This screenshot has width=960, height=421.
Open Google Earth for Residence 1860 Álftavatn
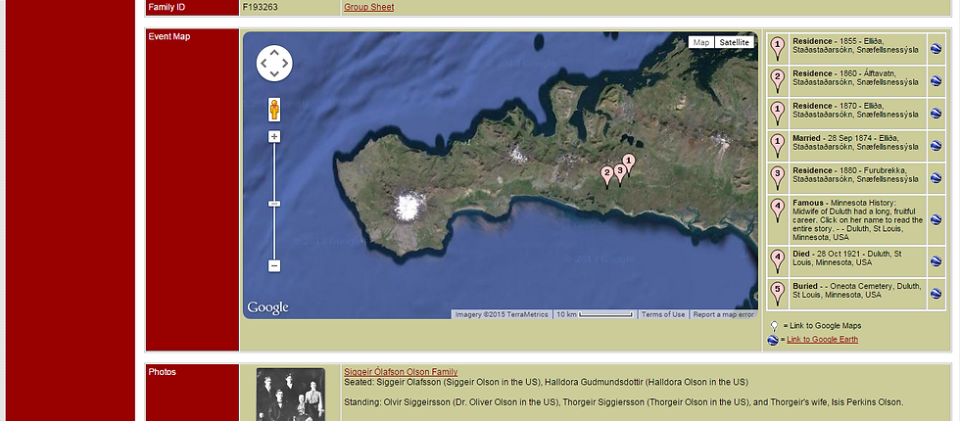pyautogui.click(x=936, y=81)
